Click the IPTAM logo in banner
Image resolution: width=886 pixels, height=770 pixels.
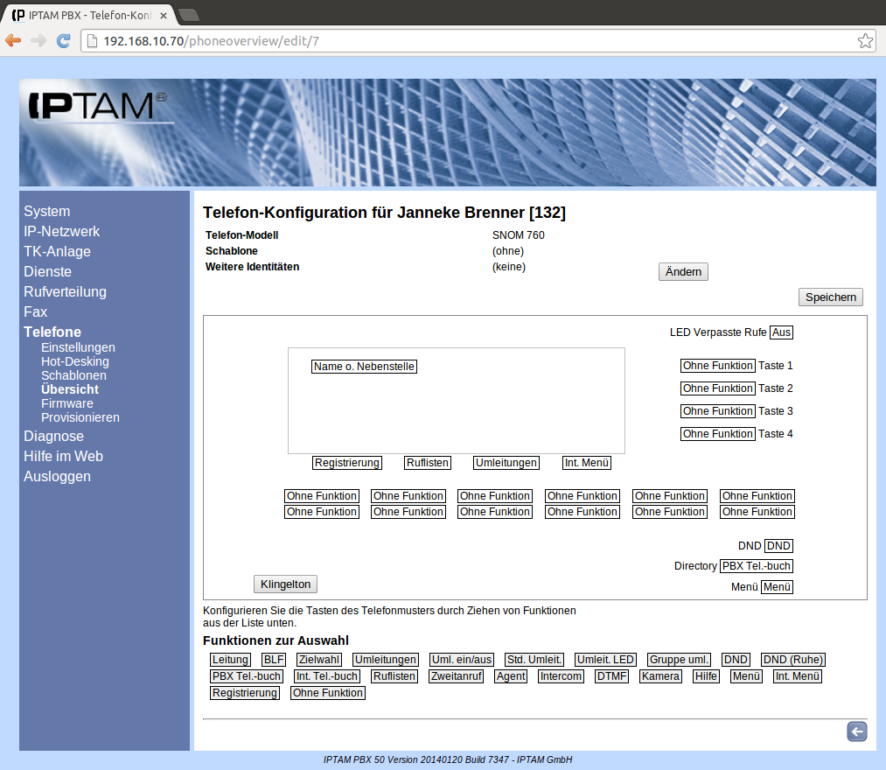(96, 106)
